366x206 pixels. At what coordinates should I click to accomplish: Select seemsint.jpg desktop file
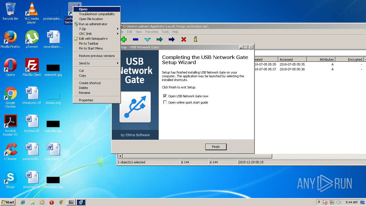pyautogui.click(x=53, y=70)
